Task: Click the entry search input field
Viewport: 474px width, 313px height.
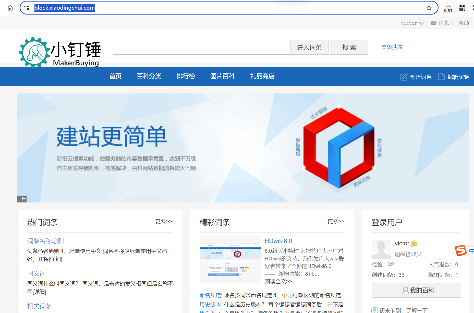Action: click(x=201, y=47)
